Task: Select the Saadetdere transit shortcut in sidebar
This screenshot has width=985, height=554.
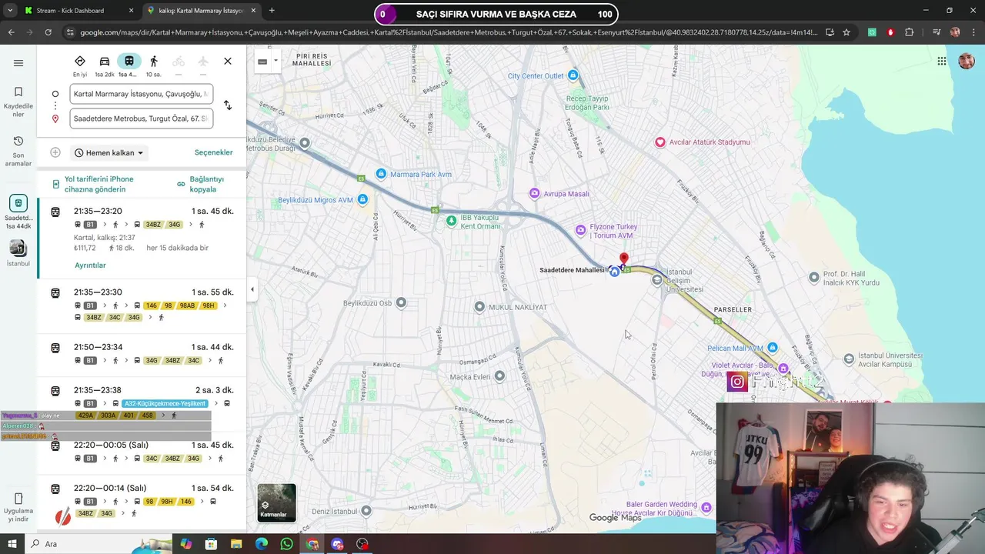Action: (x=18, y=212)
